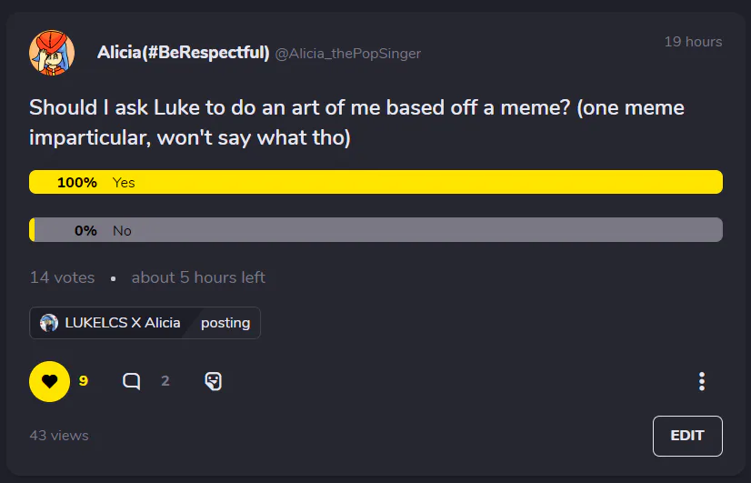Image resolution: width=751 pixels, height=483 pixels.
Task: Select the posting channel tag
Action: tap(225, 323)
